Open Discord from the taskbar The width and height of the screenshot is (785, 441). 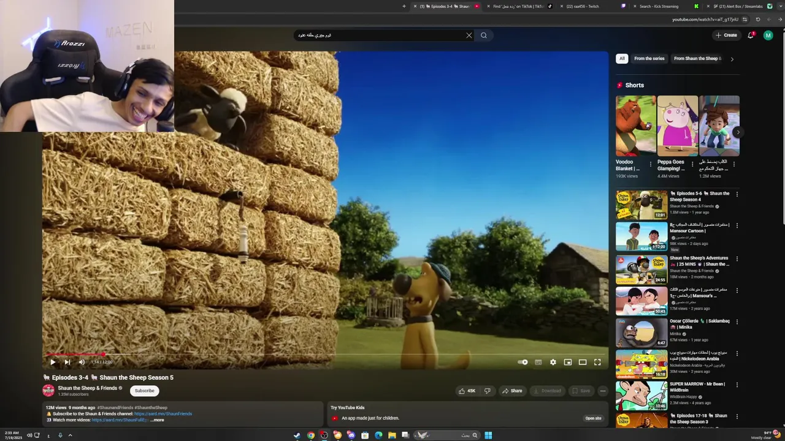[x=351, y=435]
